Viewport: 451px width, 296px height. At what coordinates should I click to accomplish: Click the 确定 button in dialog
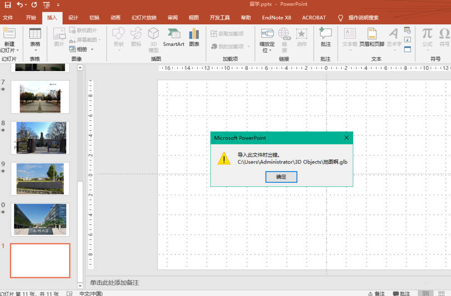pos(281,177)
